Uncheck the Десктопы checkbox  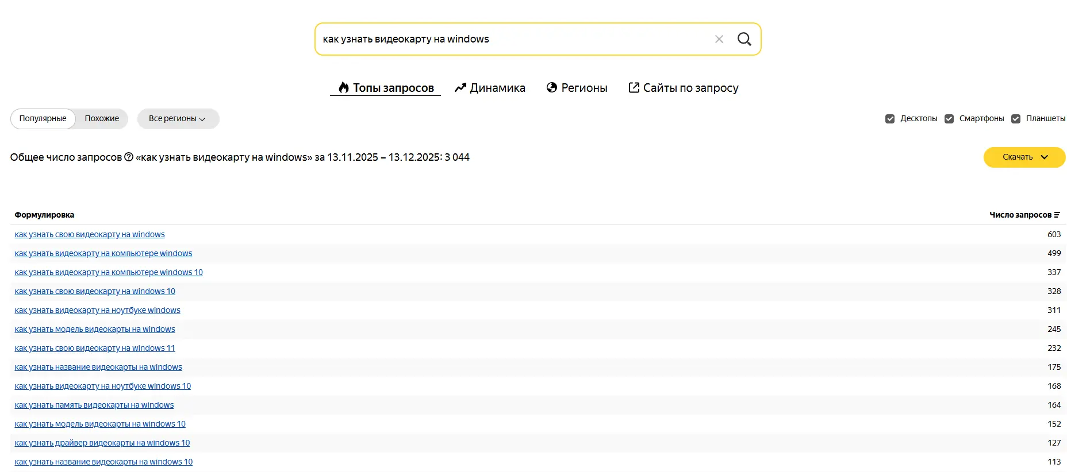point(890,119)
